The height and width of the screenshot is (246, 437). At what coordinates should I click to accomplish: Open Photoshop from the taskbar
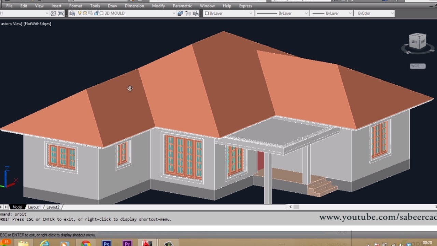[106, 243]
